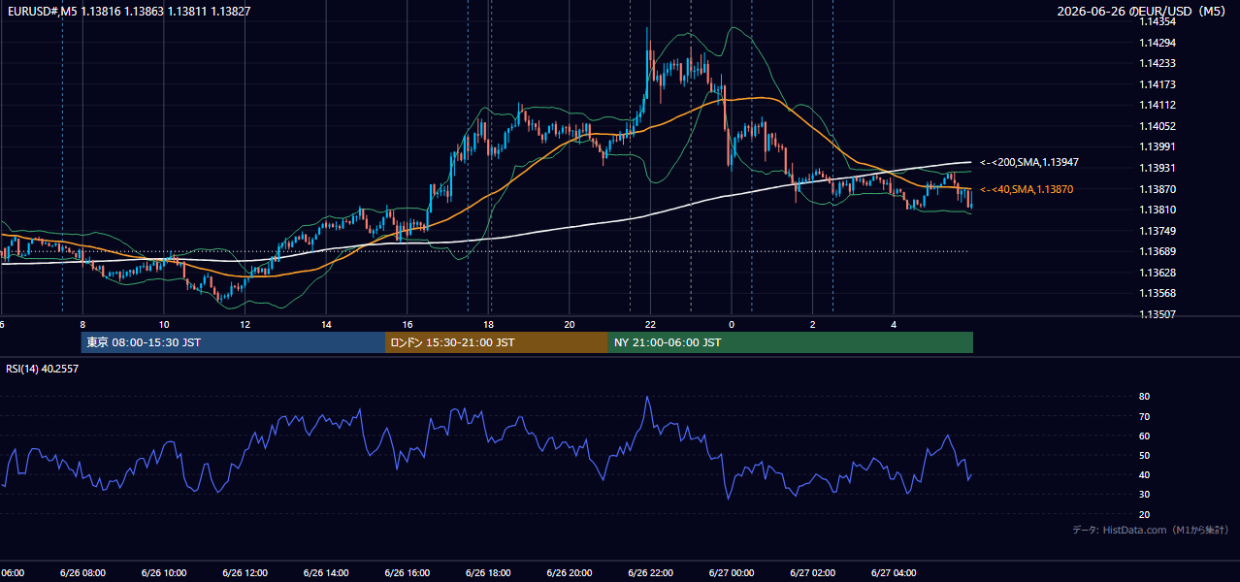Click price axis label 1.14112
This screenshot has width=1240, height=582.
pyautogui.click(x=1157, y=105)
